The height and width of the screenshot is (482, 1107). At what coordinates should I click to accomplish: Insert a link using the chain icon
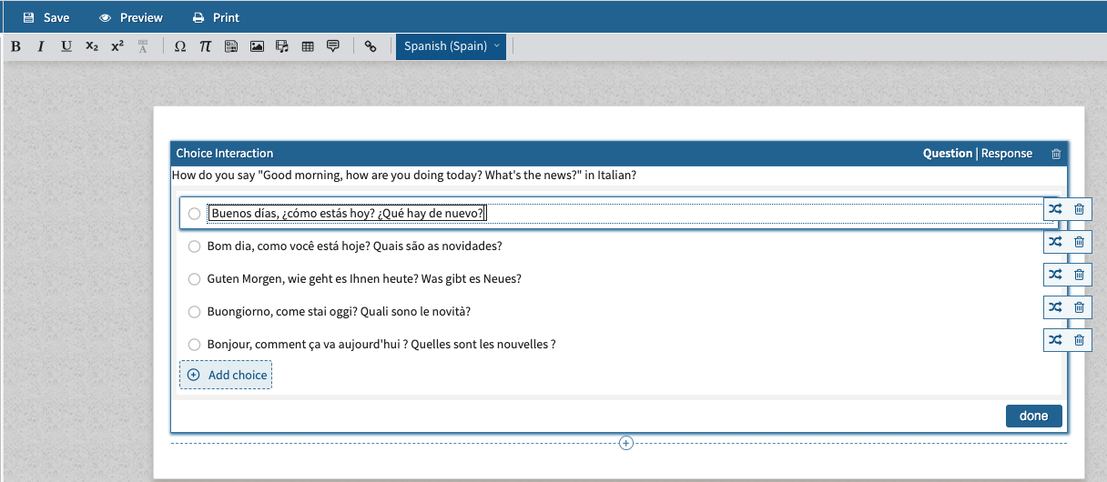tap(371, 46)
